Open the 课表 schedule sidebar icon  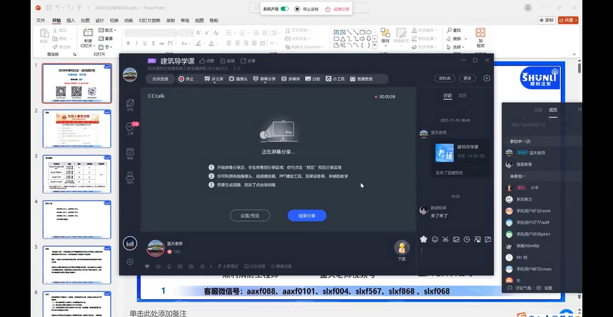point(130,154)
